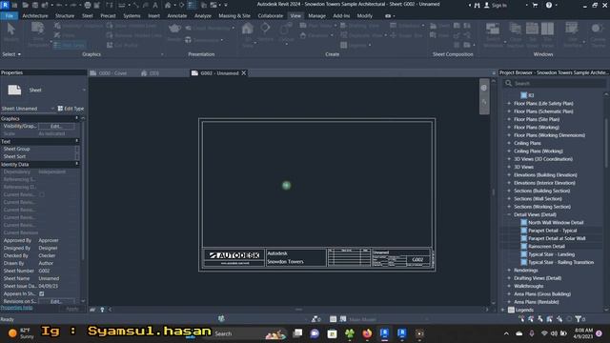Click the Print icon in quick access toolbar

click(x=88, y=5)
